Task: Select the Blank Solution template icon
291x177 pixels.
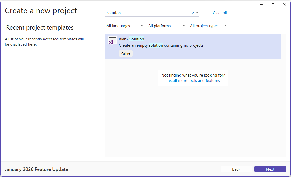Action: (x=112, y=40)
